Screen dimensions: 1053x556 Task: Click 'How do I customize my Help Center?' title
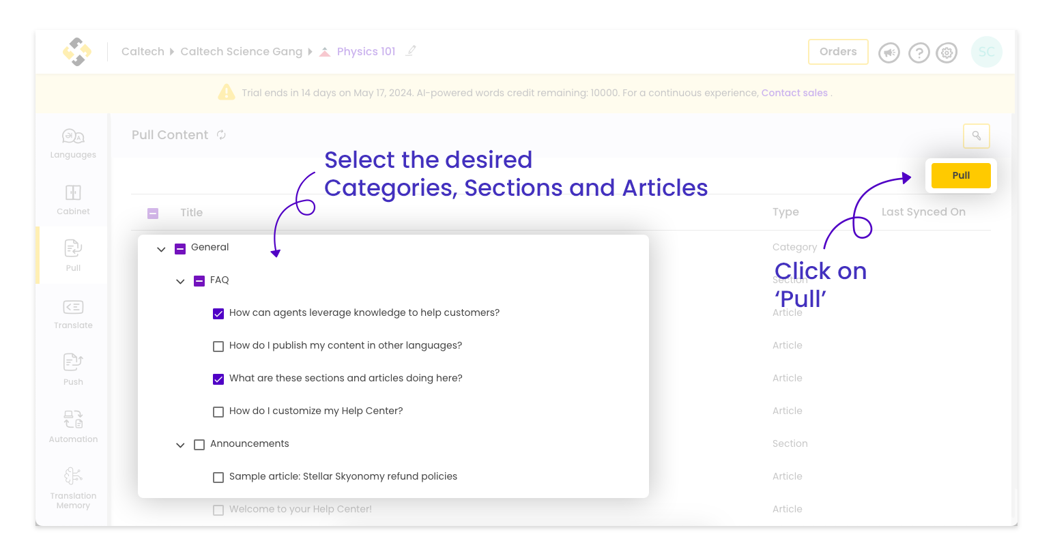[x=316, y=411]
